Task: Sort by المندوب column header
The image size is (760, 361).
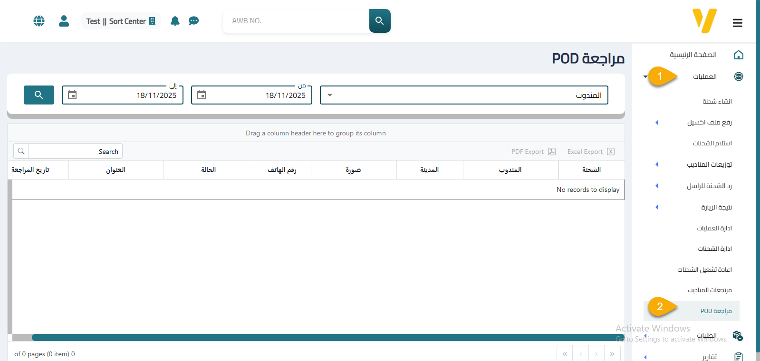Action: [x=510, y=170]
